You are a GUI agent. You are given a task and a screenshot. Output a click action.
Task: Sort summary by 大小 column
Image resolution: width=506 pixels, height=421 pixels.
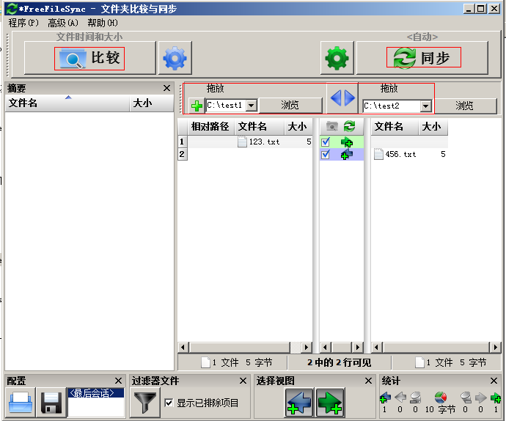point(152,103)
